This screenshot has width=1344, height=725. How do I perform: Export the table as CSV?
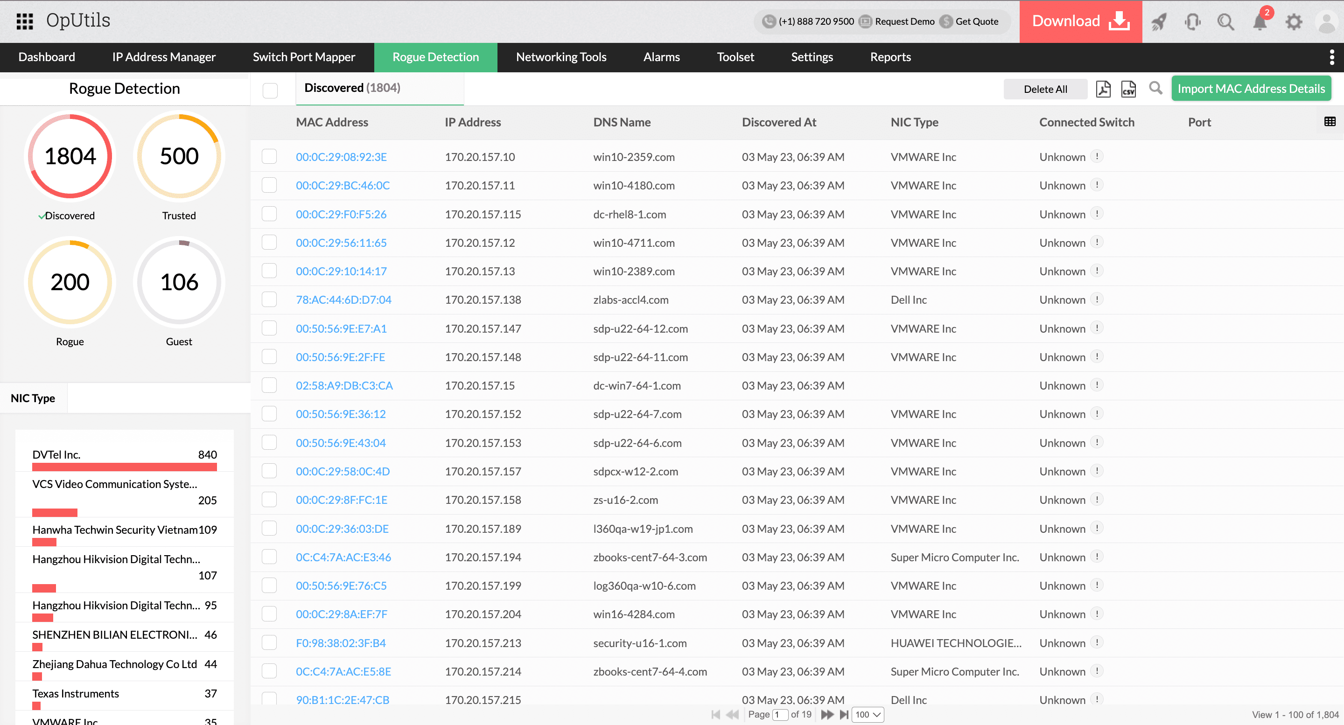point(1128,89)
